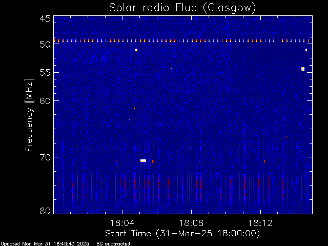Click the 'Start Time (31-Mar-25 18:00:00)' label
The height and width of the screenshot is (246, 328).
click(x=182, y=234)
